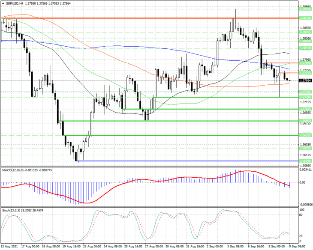Click the Stochastic 80 level scale label

click(x=301, y=215)
